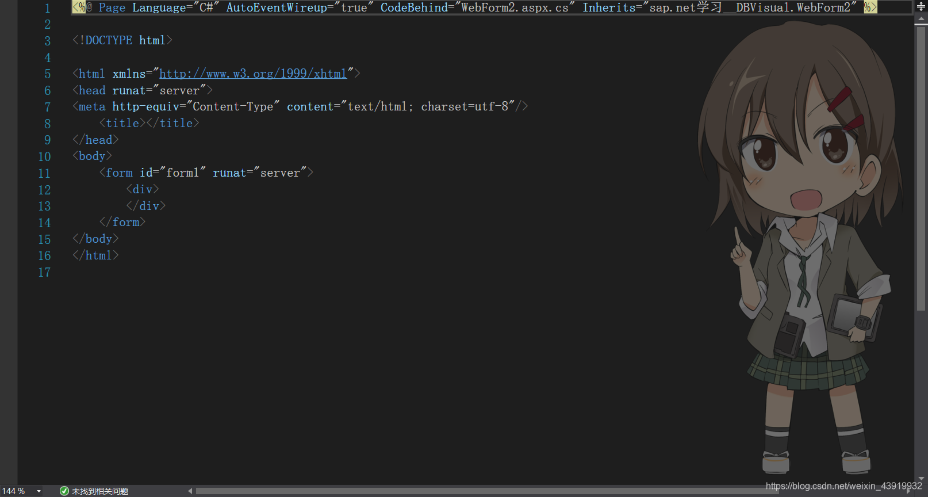928x497 pixels.
Task: Click the closing </head> tag
Action: 95,140
